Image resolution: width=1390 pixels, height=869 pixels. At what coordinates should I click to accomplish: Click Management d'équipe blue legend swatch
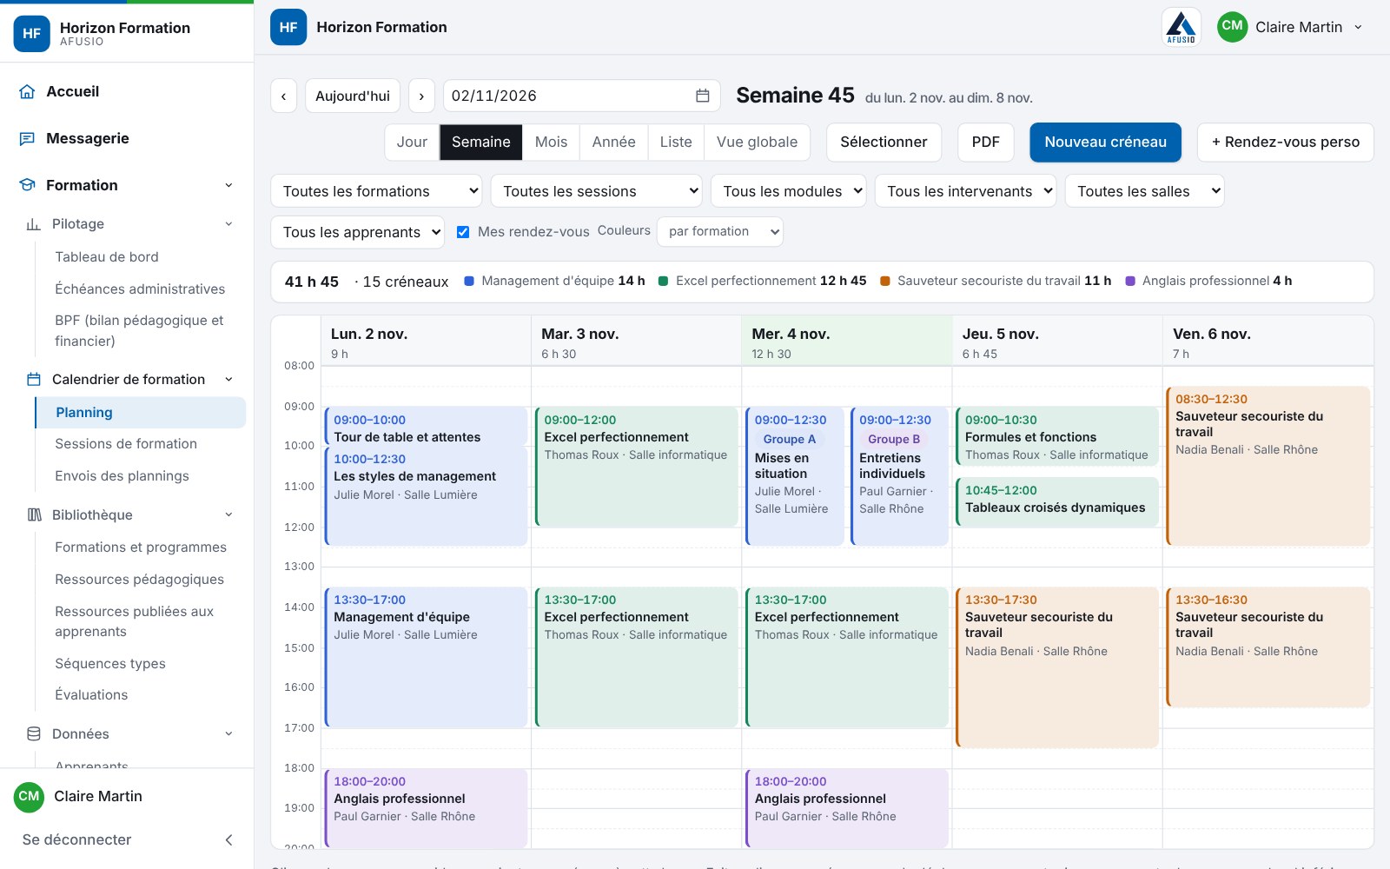click(469, 282)
